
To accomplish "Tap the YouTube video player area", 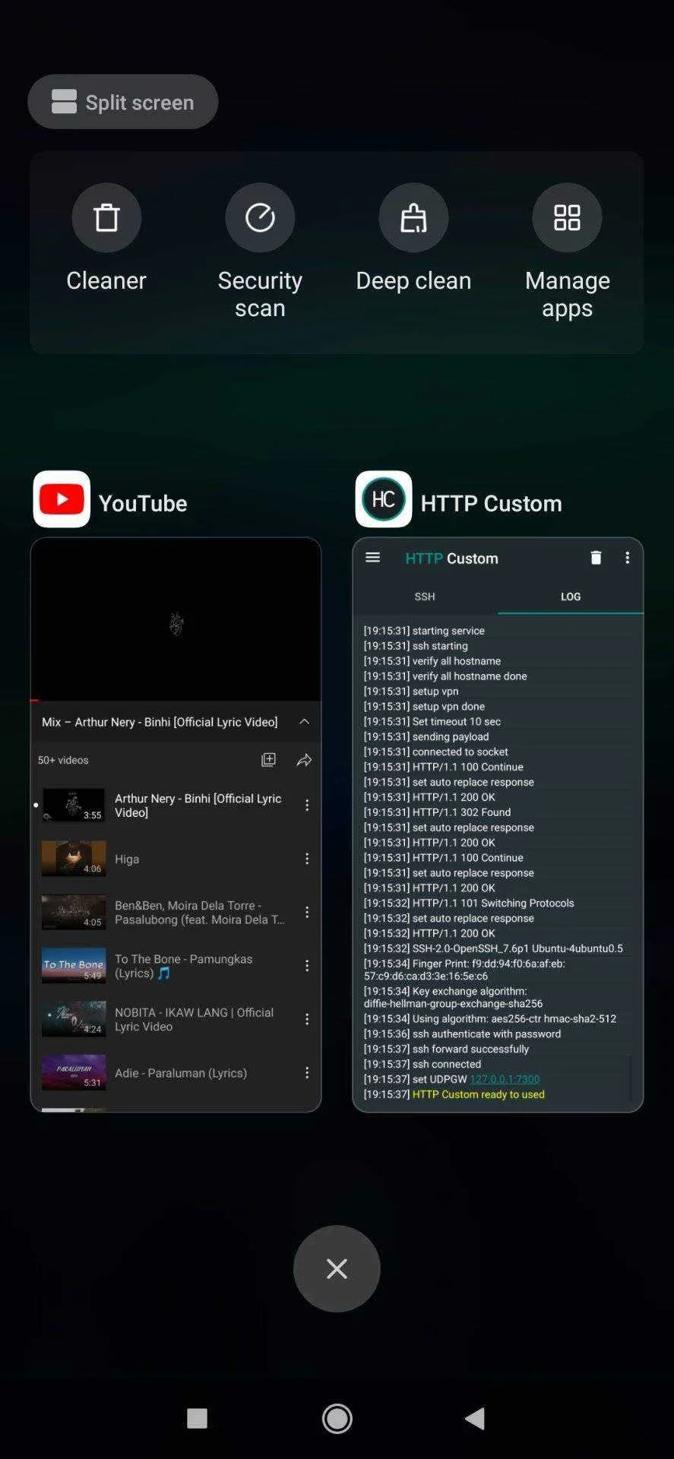I will click(x=176, y=620).
